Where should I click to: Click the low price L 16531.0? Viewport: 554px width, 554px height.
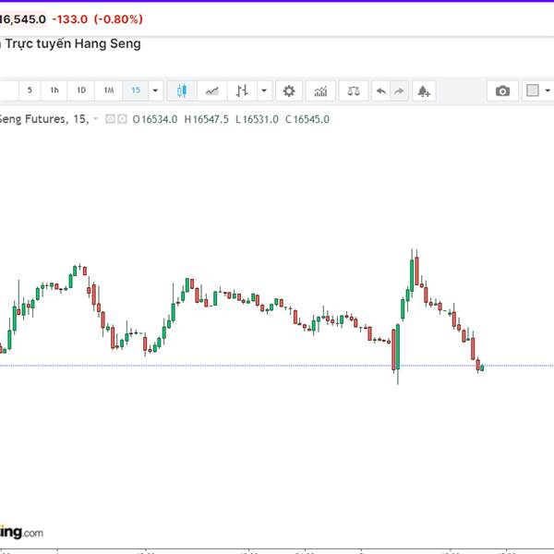coord(257,119)
